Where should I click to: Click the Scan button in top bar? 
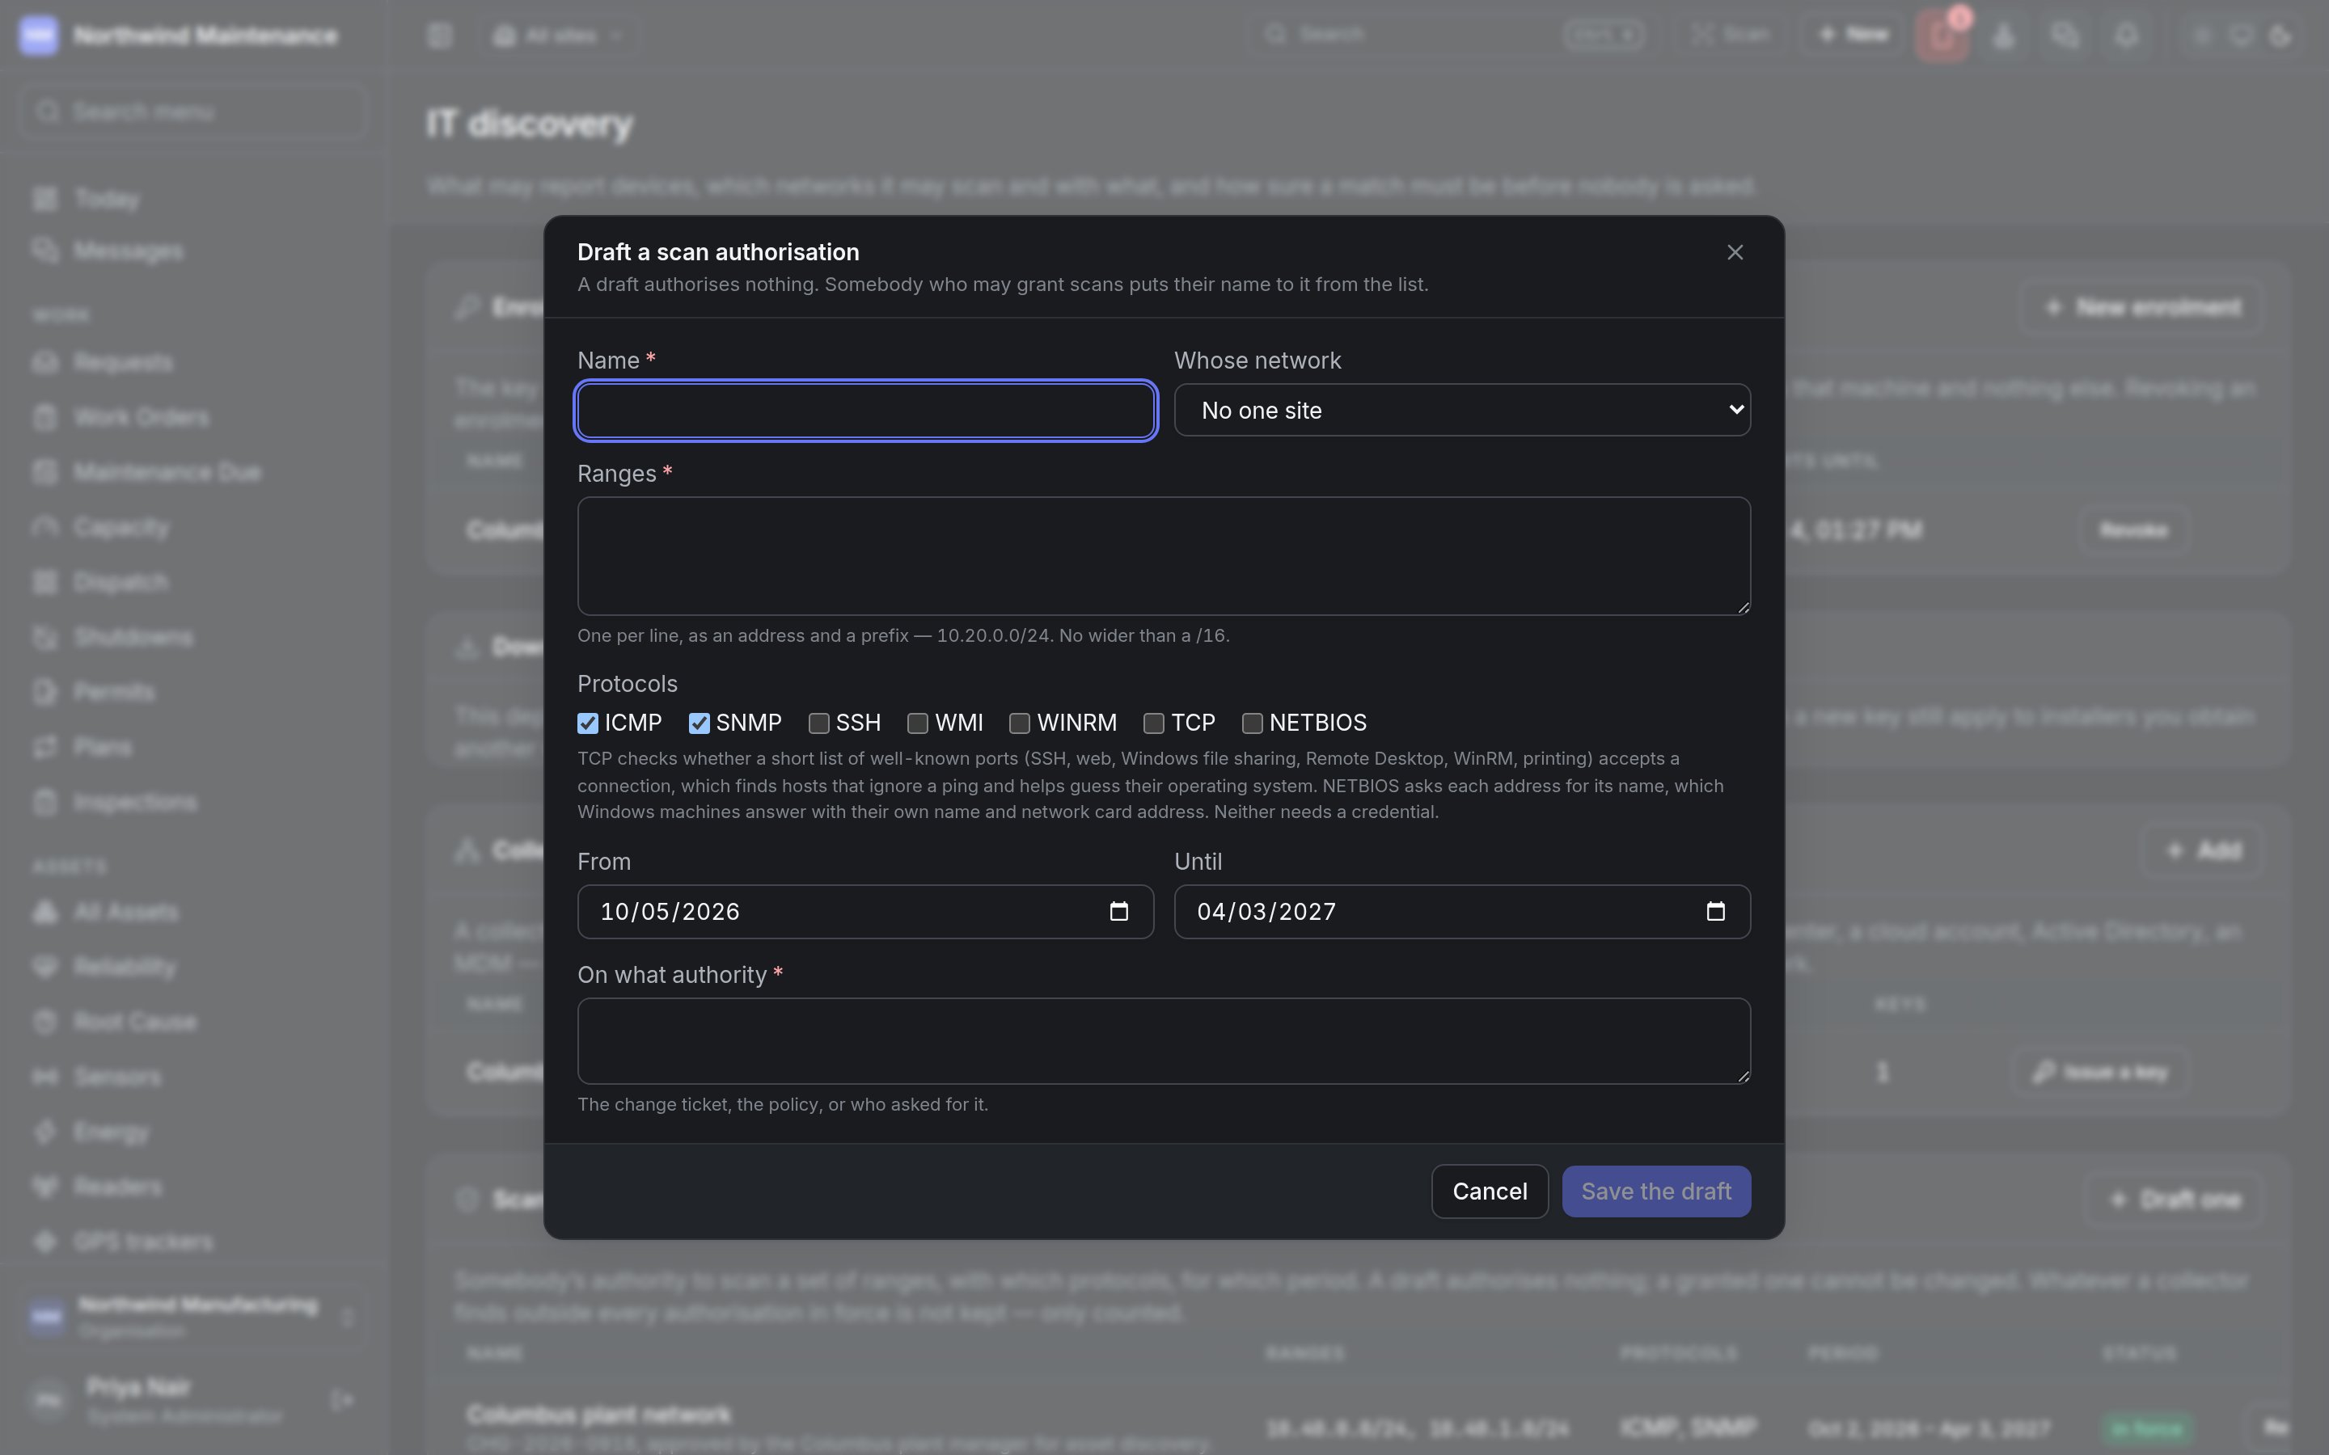[x=1731, y=35]
